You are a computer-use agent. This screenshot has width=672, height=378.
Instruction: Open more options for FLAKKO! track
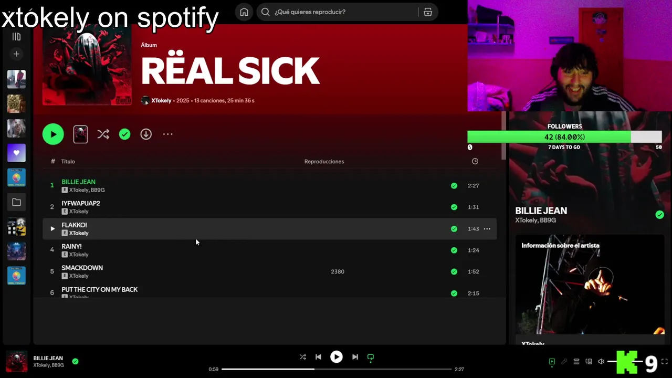tap(487, 229)
